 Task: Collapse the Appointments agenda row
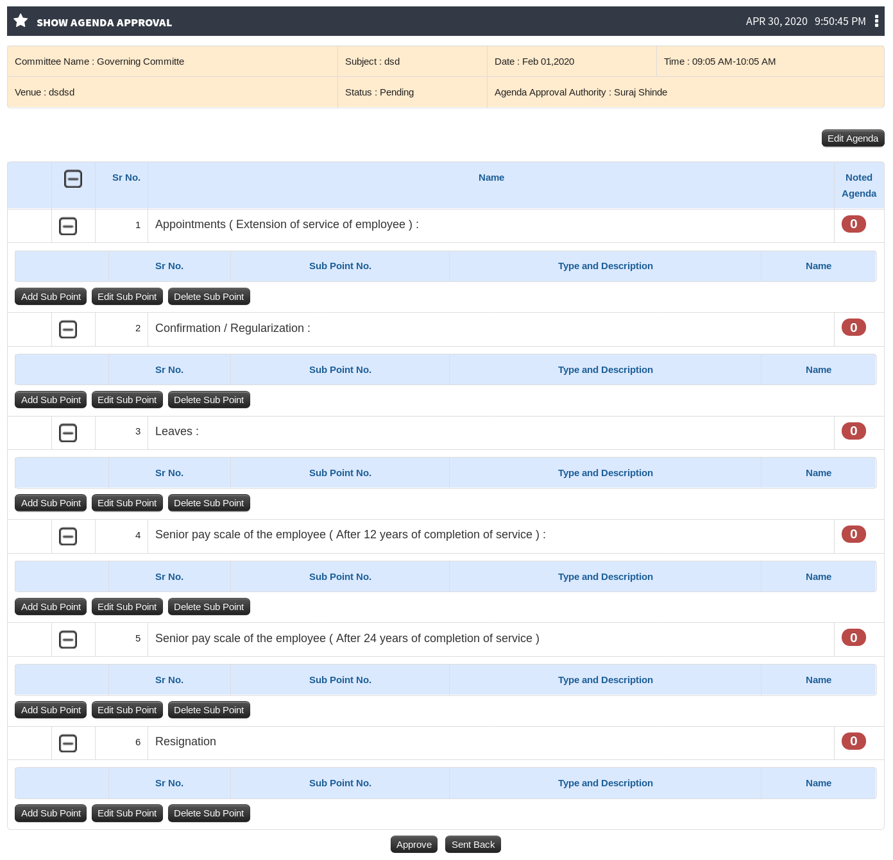(x=68, y=226)
